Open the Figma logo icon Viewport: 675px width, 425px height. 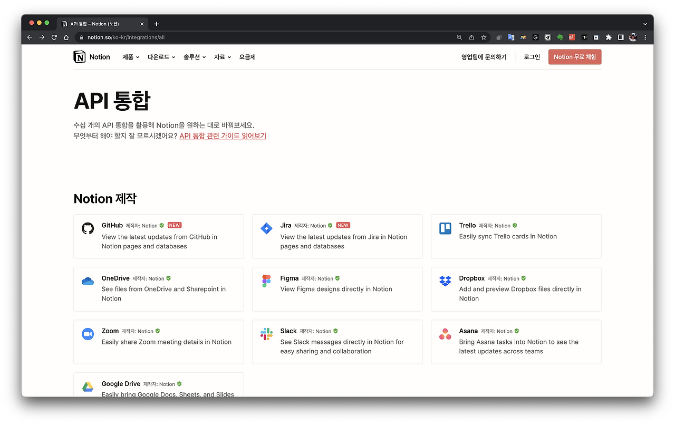(266, 281)
